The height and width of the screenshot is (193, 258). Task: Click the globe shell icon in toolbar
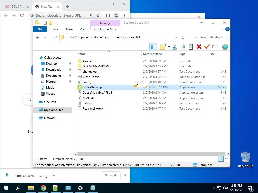click(225, 47)
